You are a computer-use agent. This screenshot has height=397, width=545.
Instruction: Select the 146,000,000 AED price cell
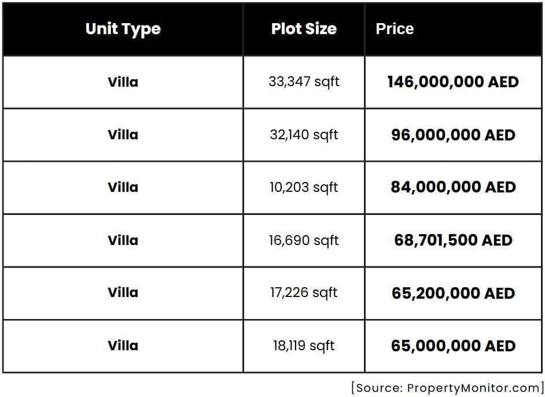point(453,82)
